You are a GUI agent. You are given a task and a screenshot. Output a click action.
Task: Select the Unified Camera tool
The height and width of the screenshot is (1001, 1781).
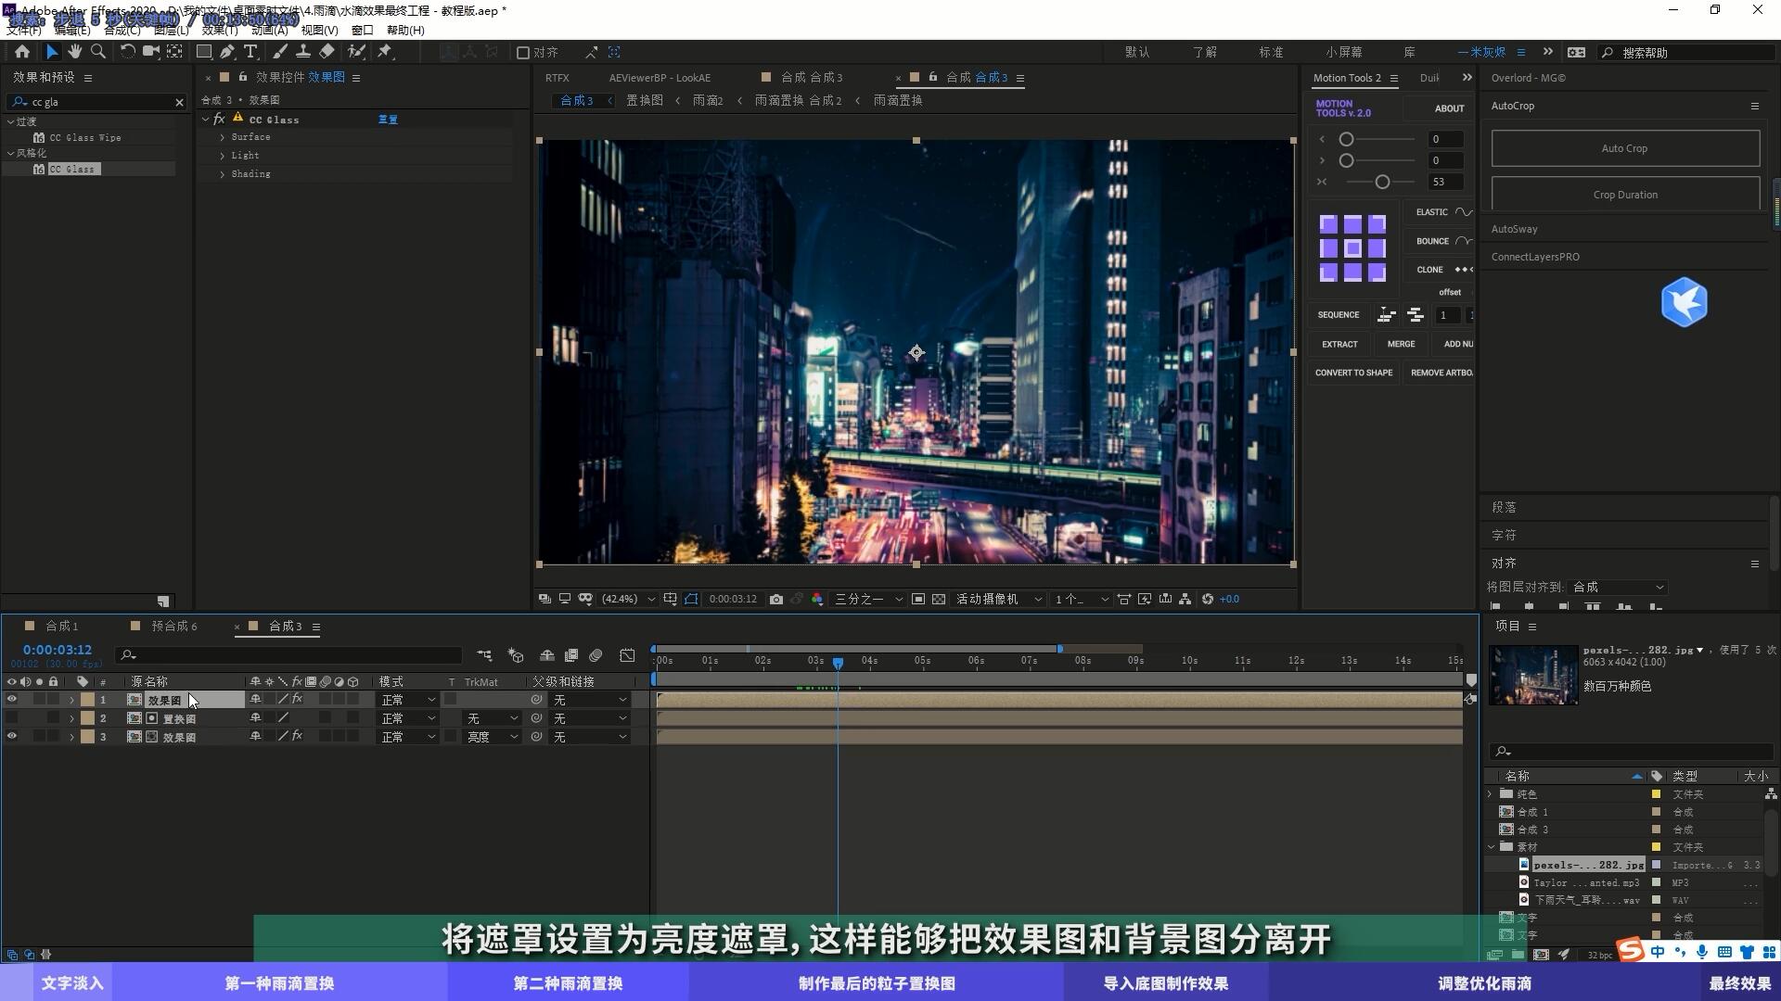point(150,52)
